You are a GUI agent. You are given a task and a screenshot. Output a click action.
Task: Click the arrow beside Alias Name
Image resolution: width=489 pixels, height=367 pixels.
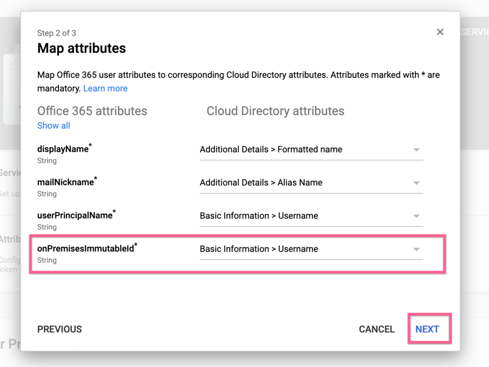(x=416, y=183)
